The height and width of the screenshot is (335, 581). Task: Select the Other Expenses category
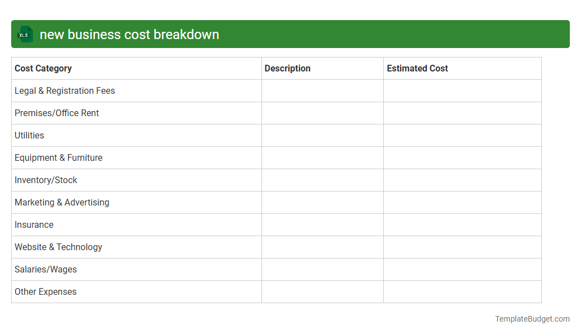click(45, 291)
